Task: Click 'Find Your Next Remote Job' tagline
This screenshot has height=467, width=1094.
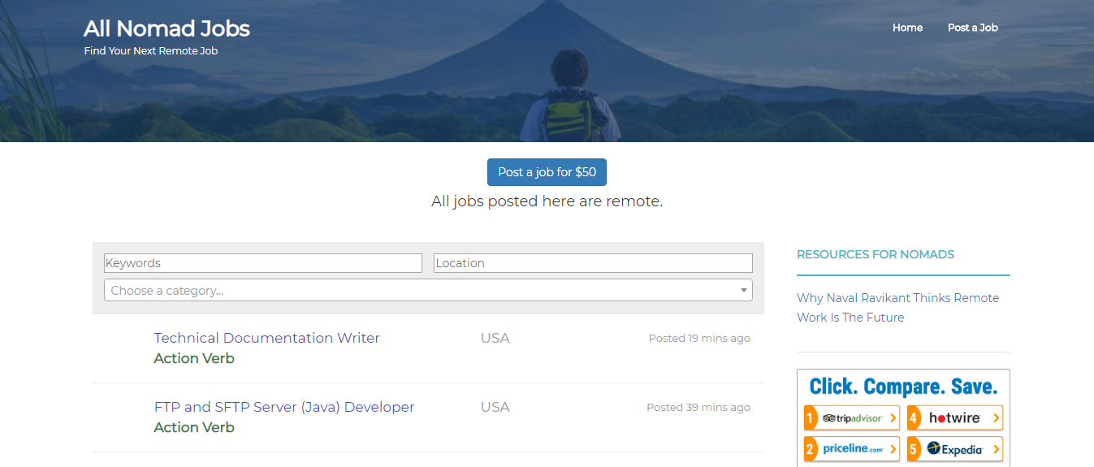Action: tap(151, 50)
